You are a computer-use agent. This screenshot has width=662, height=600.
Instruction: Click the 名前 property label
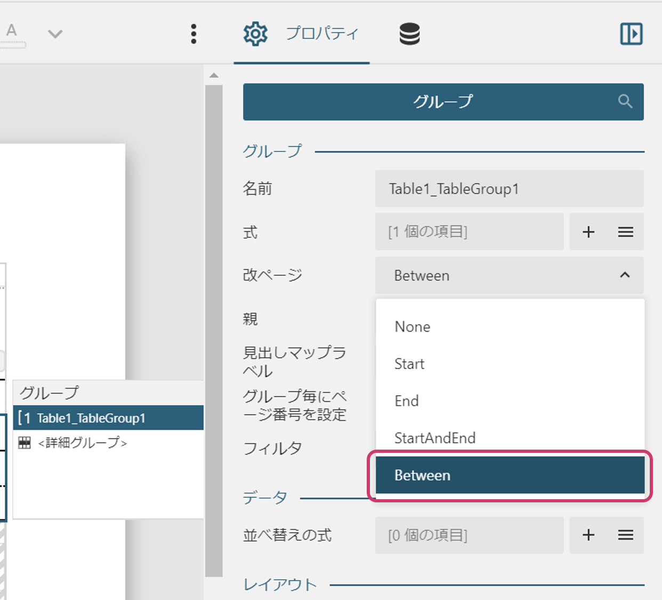(x=257, y=189)
